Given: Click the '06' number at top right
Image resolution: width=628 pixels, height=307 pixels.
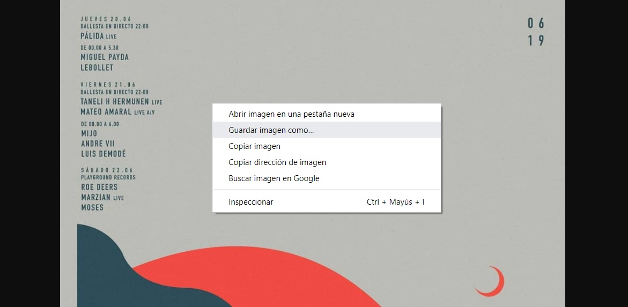Looking at the screenshot, I should click(536, 24).
